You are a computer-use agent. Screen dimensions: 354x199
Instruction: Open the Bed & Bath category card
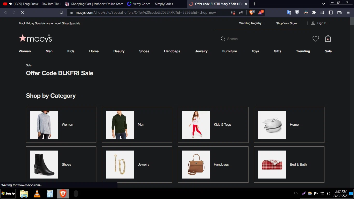pyautogui.click(x=289, y=165)
